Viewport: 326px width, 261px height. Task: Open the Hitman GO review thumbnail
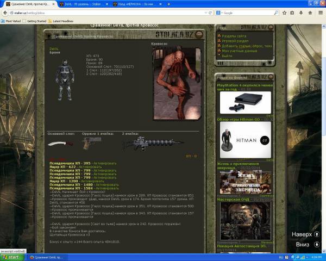click(245, 139)
